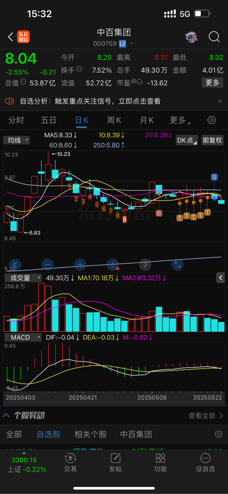
Task: Select the 全部 filter tab
Action: 14,434
